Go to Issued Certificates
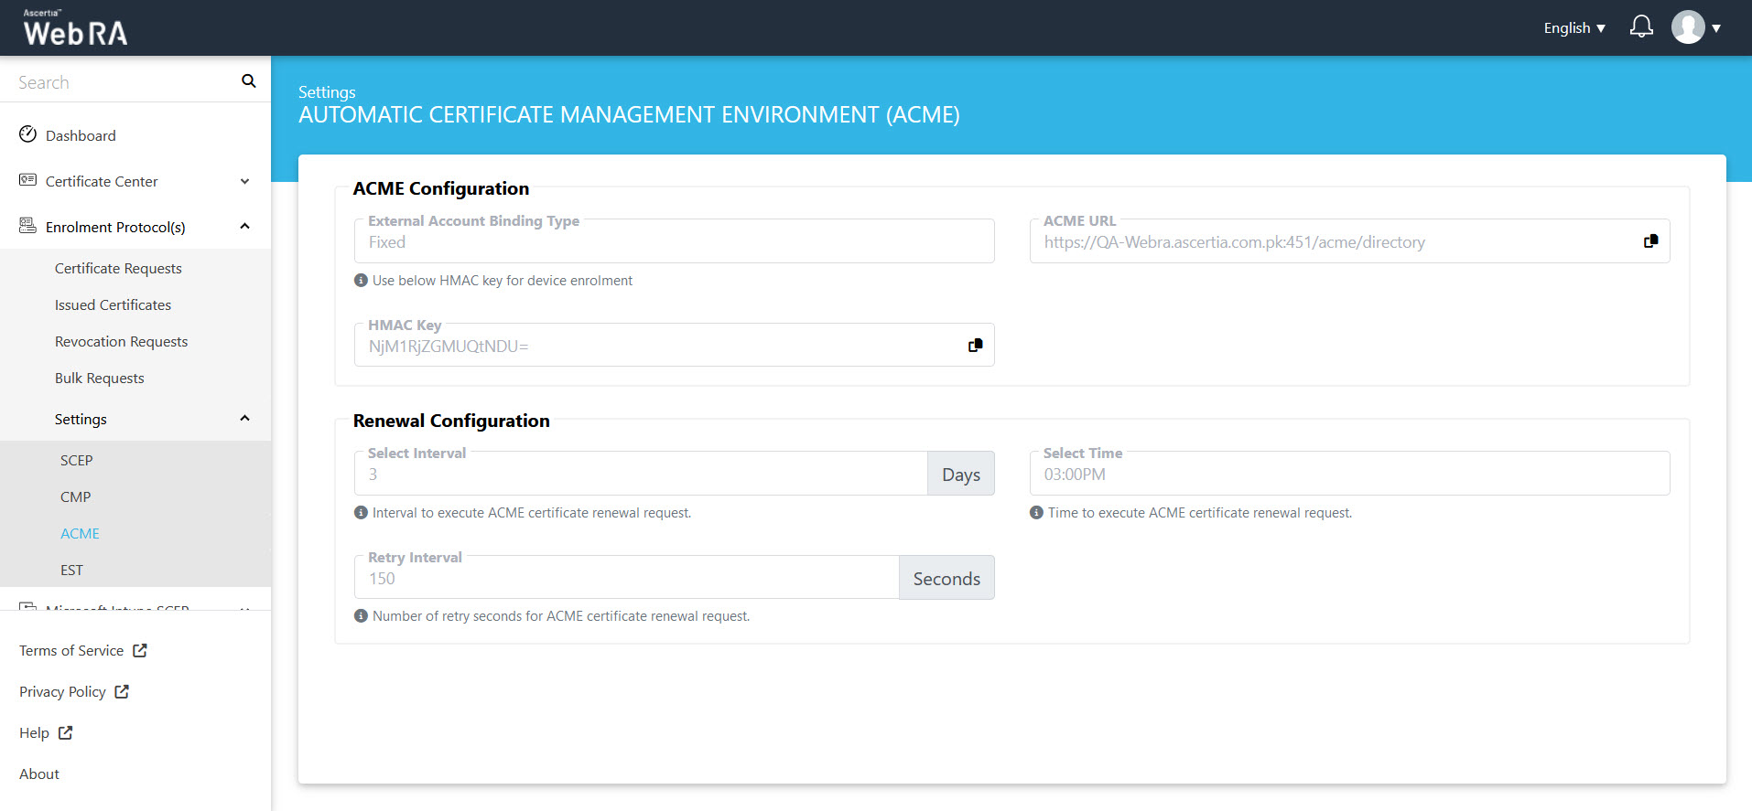 (x=113, y=304)
